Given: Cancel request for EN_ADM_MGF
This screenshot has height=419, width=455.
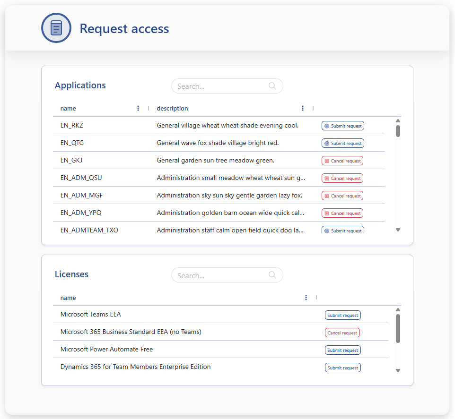Looking at the screenshot, I should point(342,196).
